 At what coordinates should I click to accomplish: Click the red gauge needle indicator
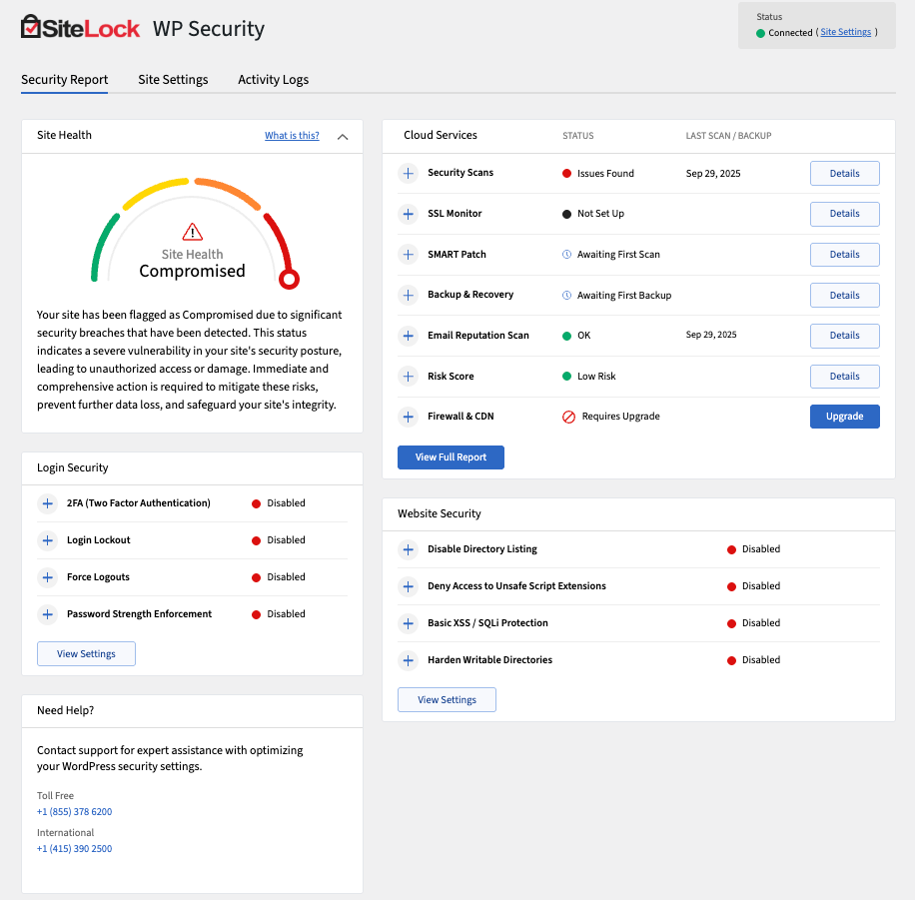[x=289, y=279]
